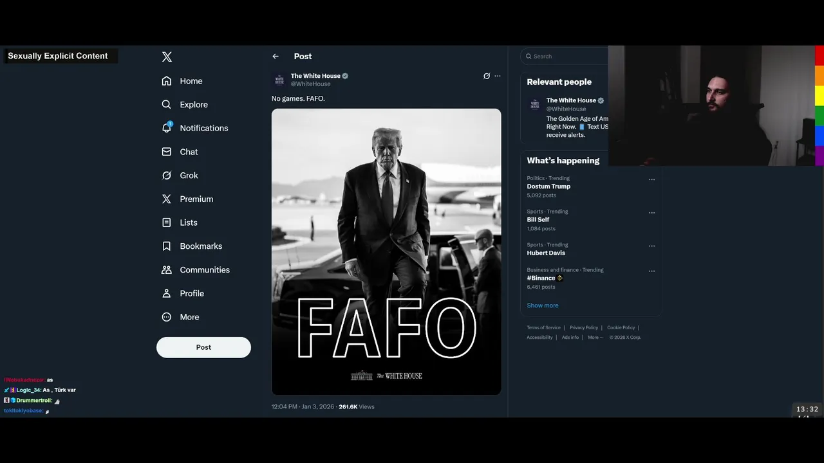Select Lists in the navigation
Image resolution: width=824 pixels, height=463 pixels.
(x=188, y=222)
